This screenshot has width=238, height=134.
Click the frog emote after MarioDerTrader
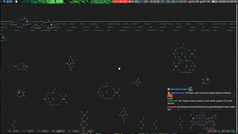click(191, 89)
